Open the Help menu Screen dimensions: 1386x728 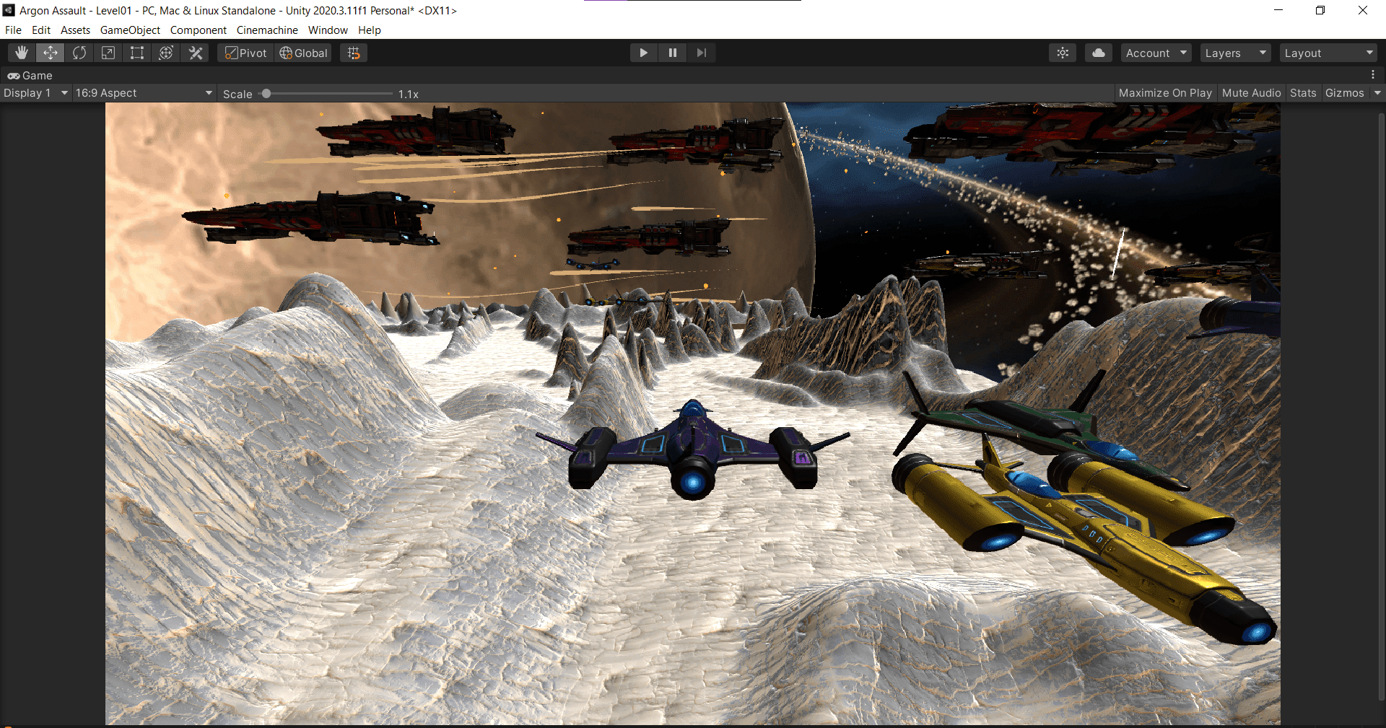pyautogui.click(x=370, y=30)
